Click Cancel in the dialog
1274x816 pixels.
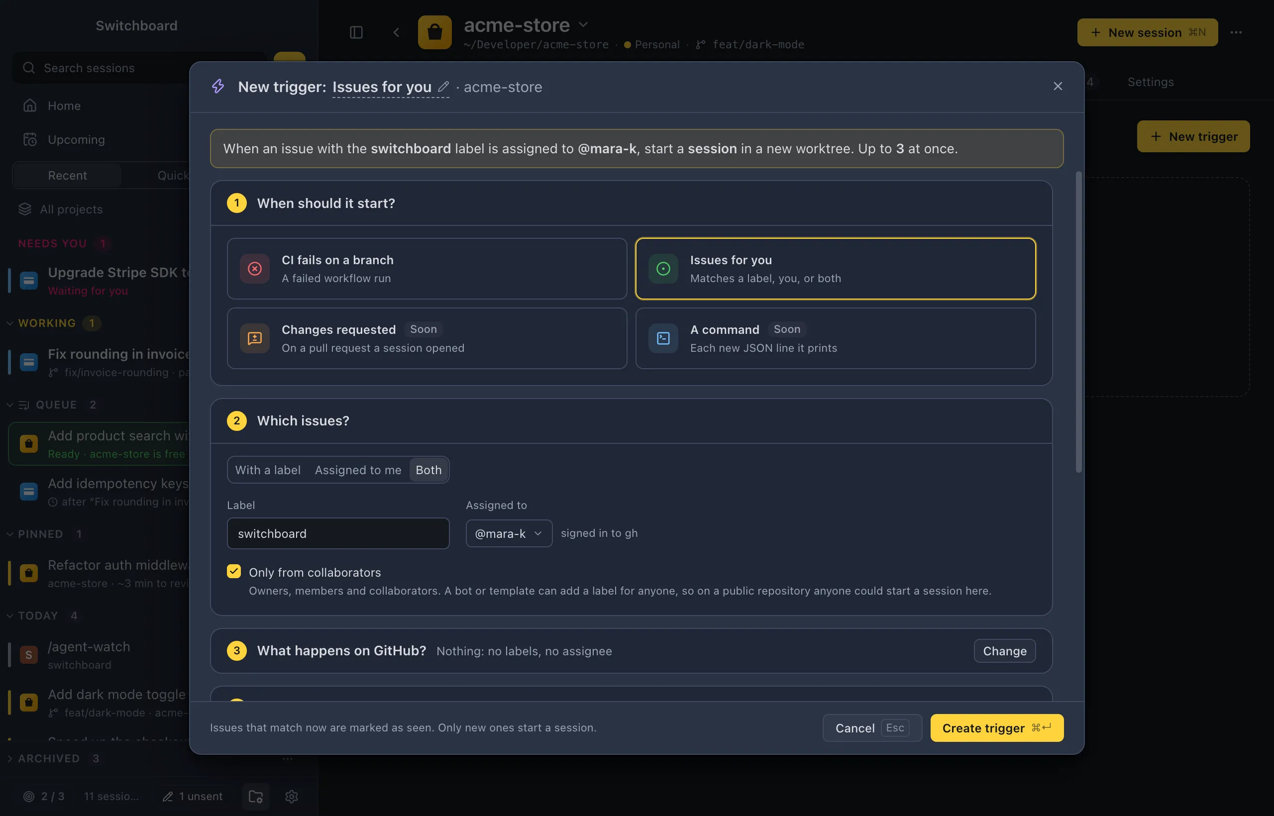click(x=872, y=727)
